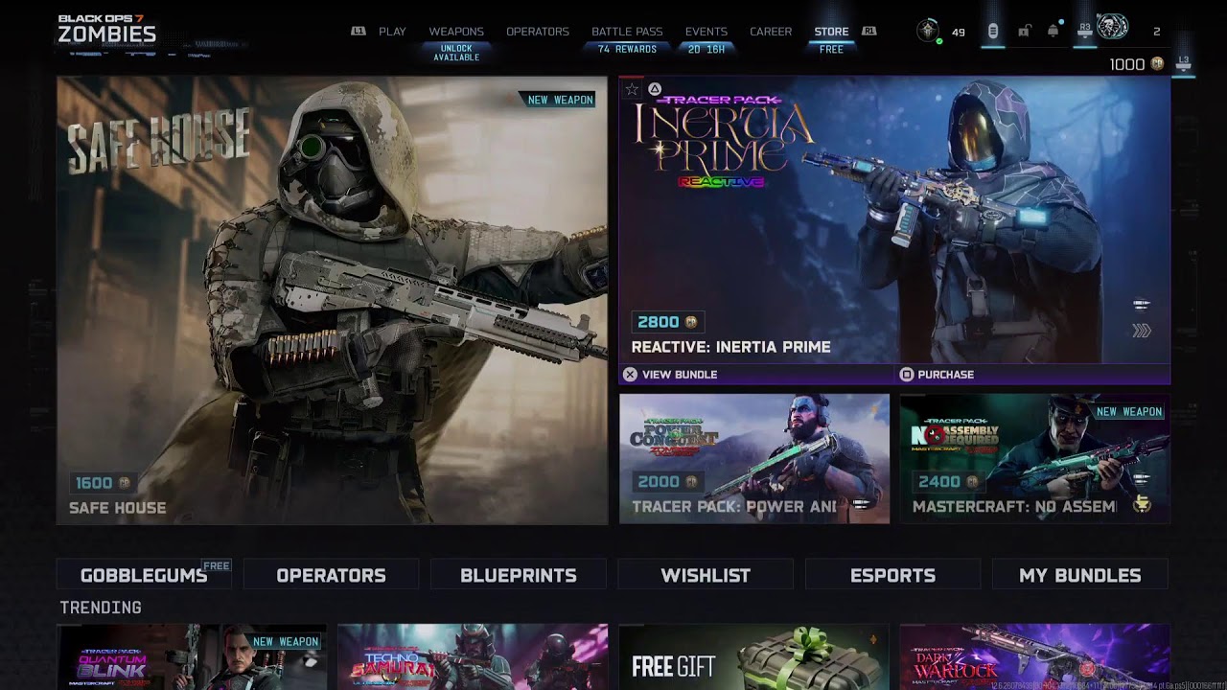1227x690 pixels.
Task: Click 'UNLOCK AVAILABLE' under Weapons
Action: [456, 53]
